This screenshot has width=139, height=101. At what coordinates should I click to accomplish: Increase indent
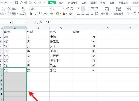pyautogui.click(x=97, y=9)
